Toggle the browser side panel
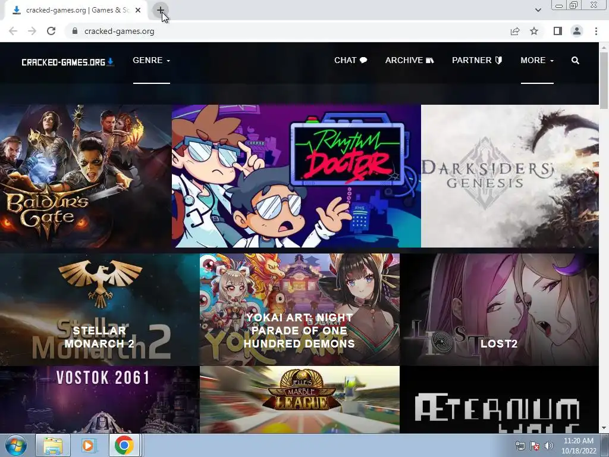This screenshot has height=457, width=609. 558,31
